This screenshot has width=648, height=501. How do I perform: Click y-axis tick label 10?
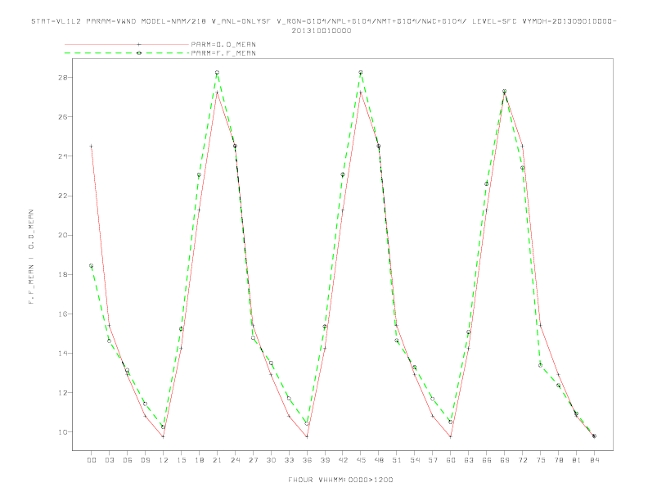click(63, 432)
